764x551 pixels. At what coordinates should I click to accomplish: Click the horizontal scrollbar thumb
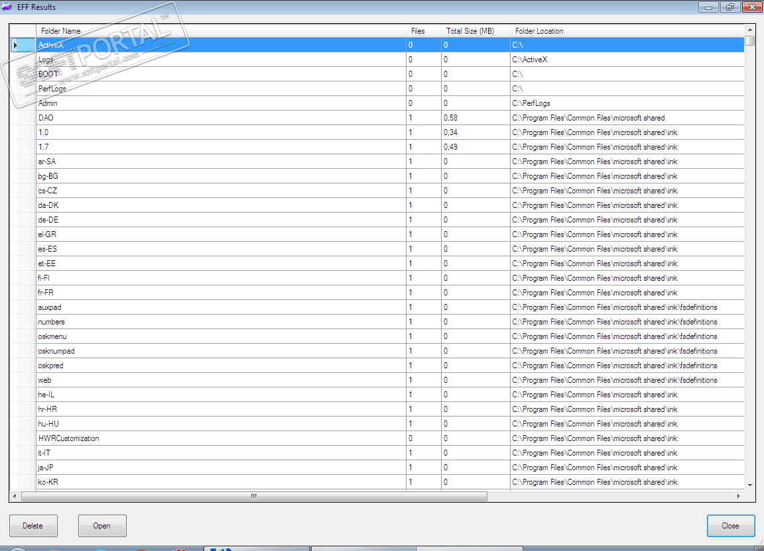pyautogui.click(x=254, y=496)
